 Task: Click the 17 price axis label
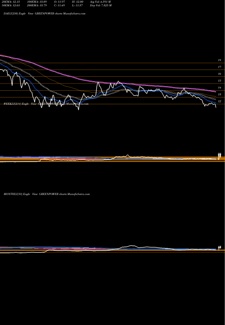click(220, 67)
